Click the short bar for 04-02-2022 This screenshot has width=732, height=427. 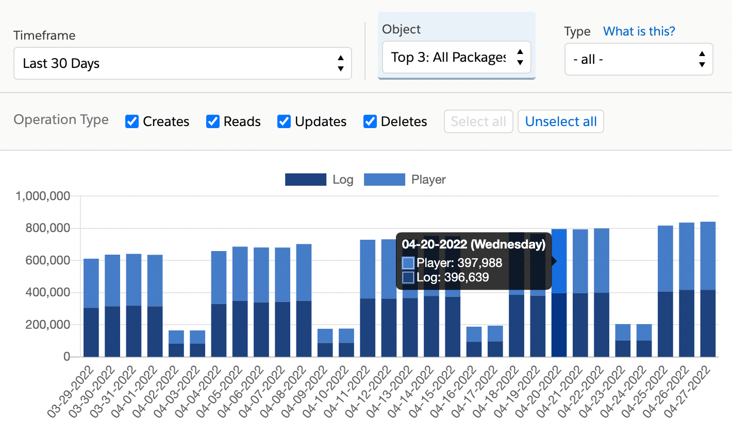point(176,343)
